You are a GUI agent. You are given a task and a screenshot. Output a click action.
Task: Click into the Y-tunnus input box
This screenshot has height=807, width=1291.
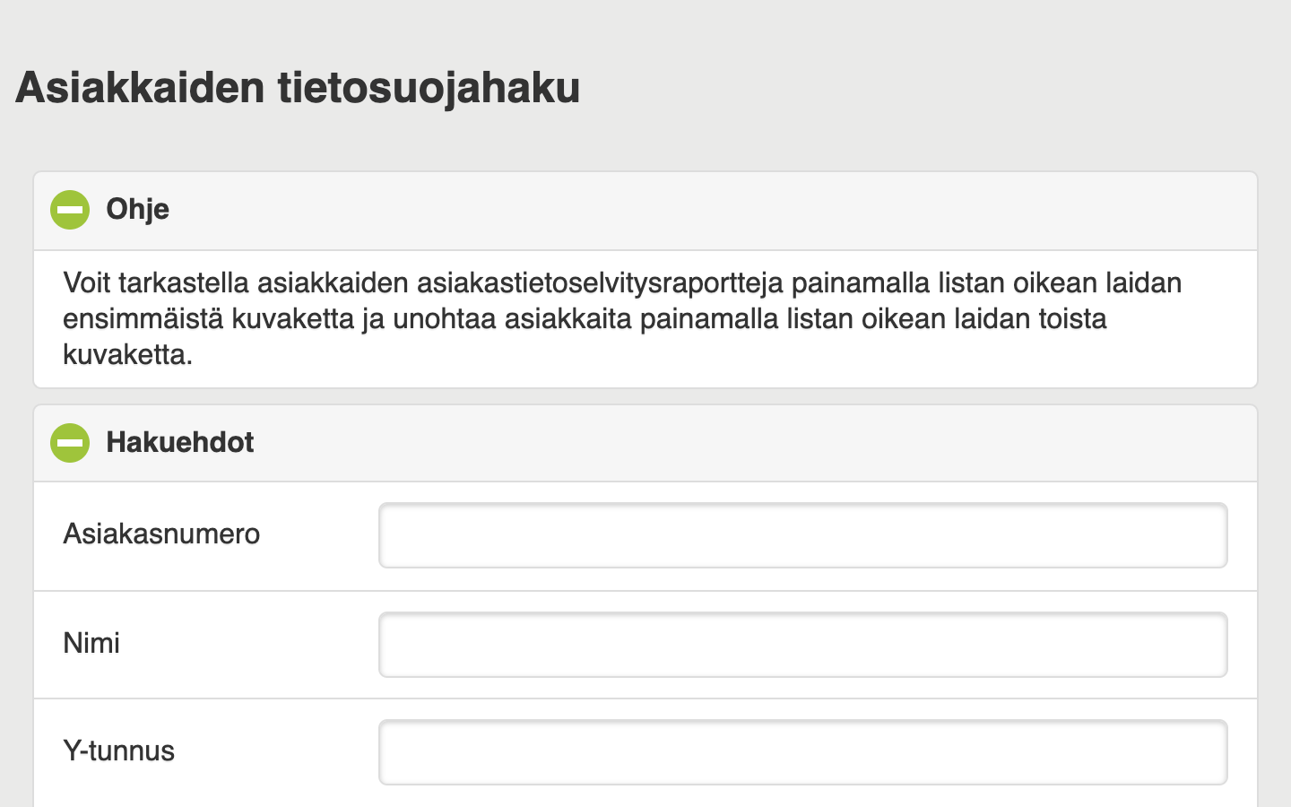(802, 752)
